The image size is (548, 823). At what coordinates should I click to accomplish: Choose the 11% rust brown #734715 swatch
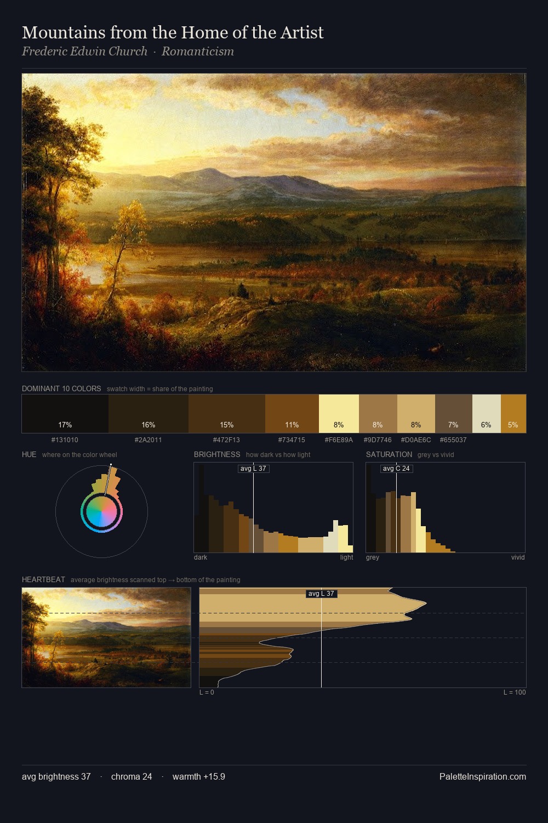click(x=292, y=414)
